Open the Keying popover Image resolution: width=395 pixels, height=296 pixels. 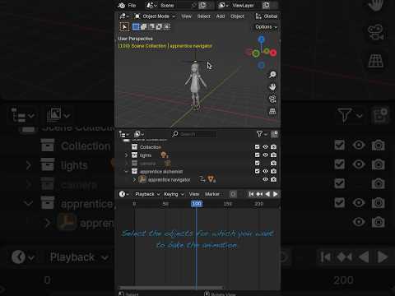pyautogui.click(x=174, y=194)
